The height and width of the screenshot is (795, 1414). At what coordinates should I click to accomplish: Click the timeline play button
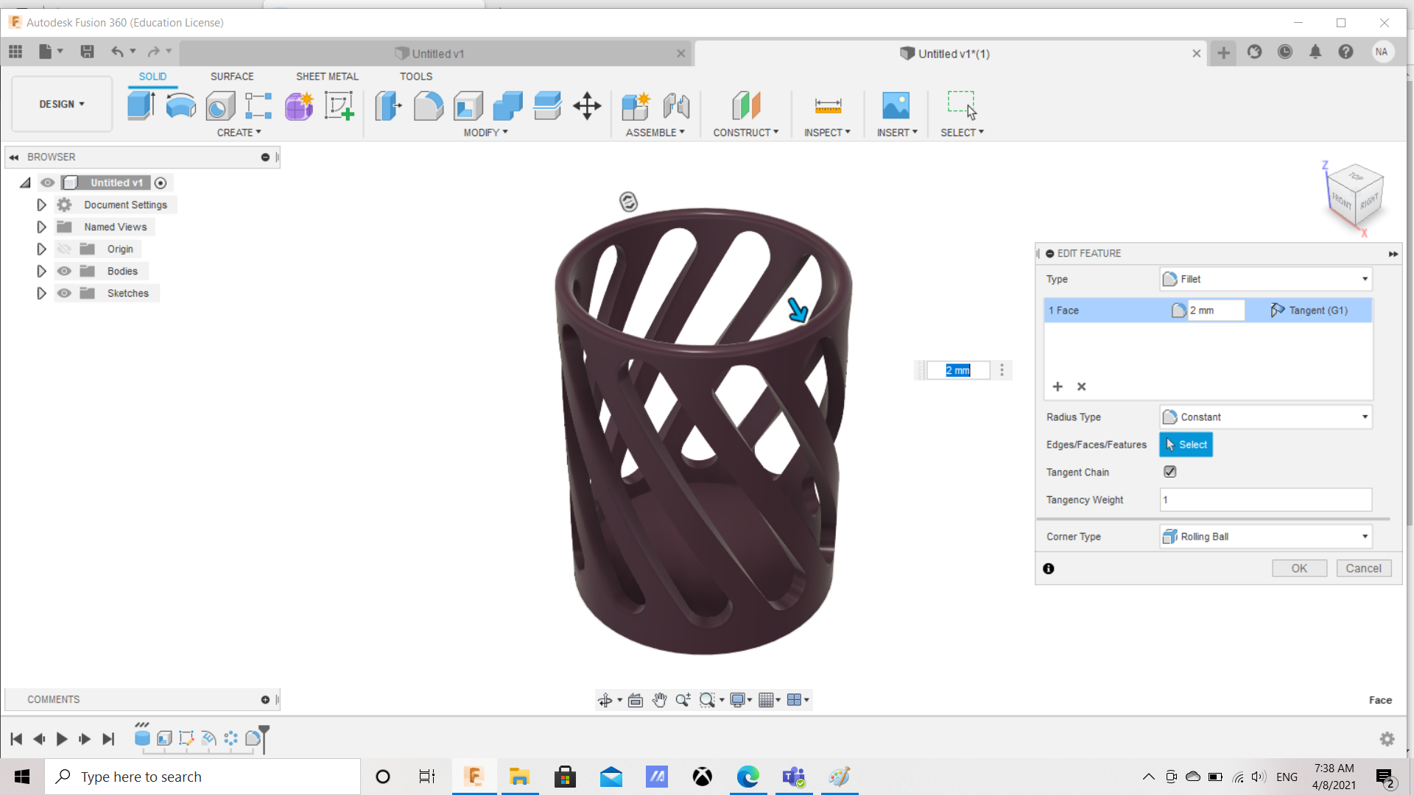(x=62, y=739)
